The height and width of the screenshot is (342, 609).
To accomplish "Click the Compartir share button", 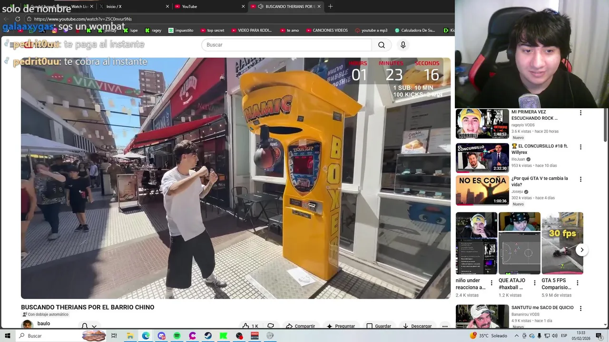I will tap(301, 326).
